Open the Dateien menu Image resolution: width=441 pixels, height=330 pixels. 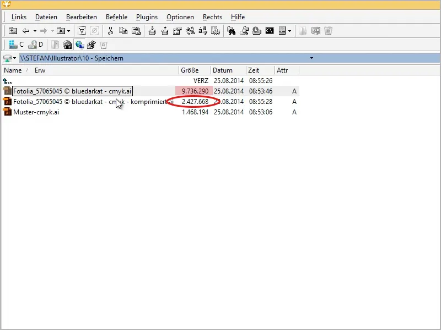point(46,17)
